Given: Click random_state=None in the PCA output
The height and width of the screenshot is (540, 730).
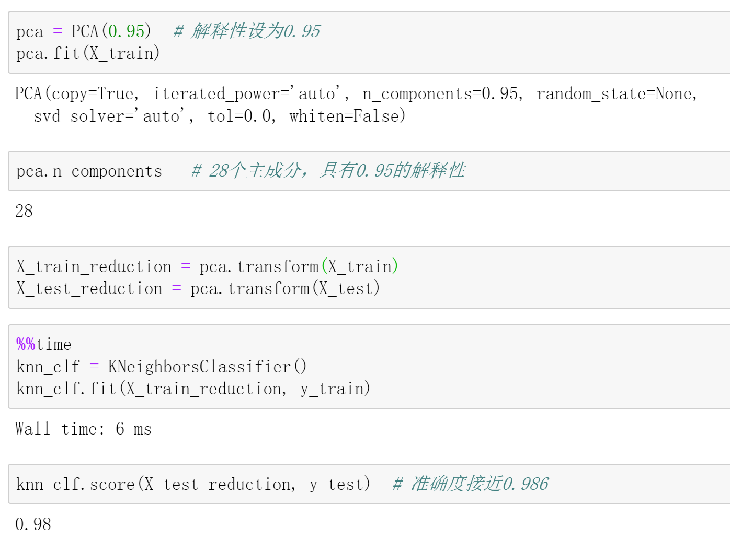Looking at the screenshot, I should (617, 94).
